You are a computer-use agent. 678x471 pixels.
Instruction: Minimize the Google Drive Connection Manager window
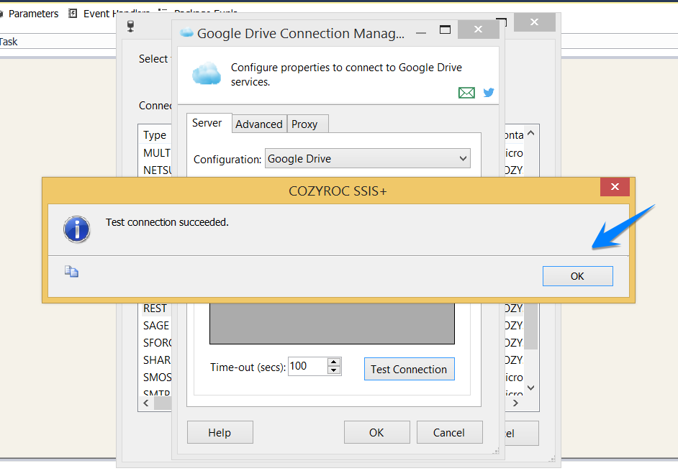point(421,32)
